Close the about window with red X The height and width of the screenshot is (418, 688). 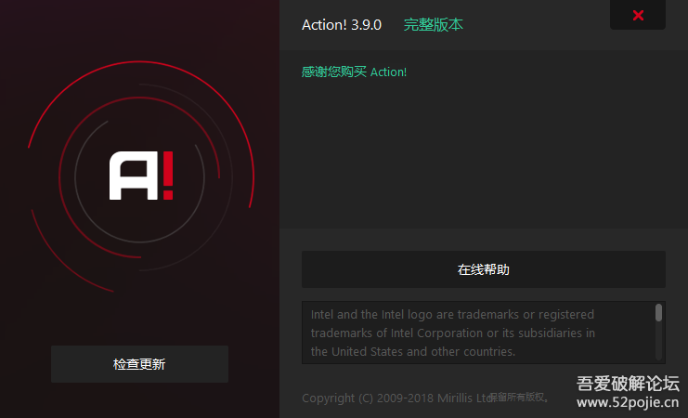click(x=637, y=15)
